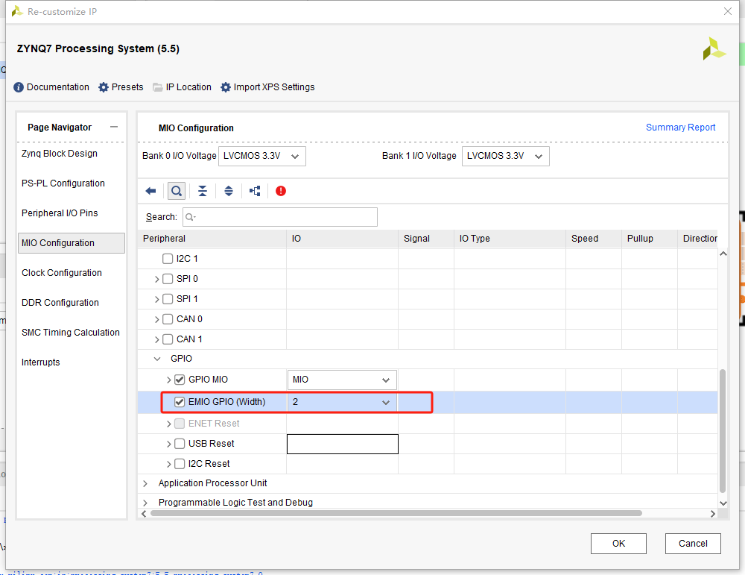The width and height of the screenshot is (745, 575).
Task: Click the Cancel button
Action: coord(693,544)
